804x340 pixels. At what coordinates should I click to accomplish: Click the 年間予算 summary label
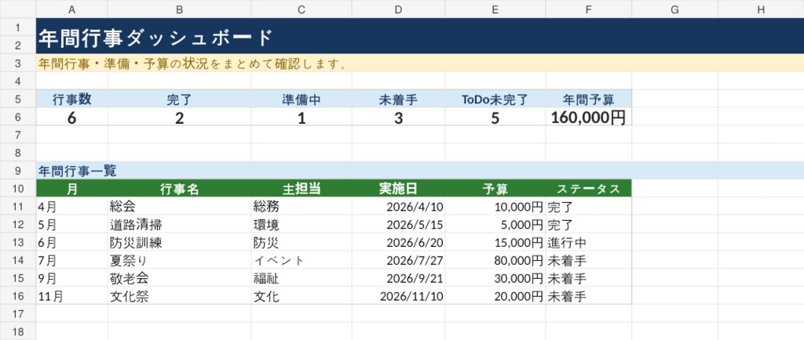(x=589, y=99)
